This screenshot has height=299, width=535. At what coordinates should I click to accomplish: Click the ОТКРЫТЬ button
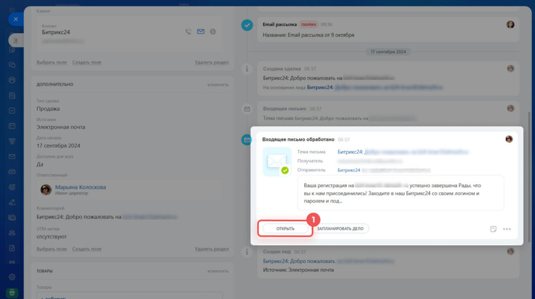click(x=285, y=229)
